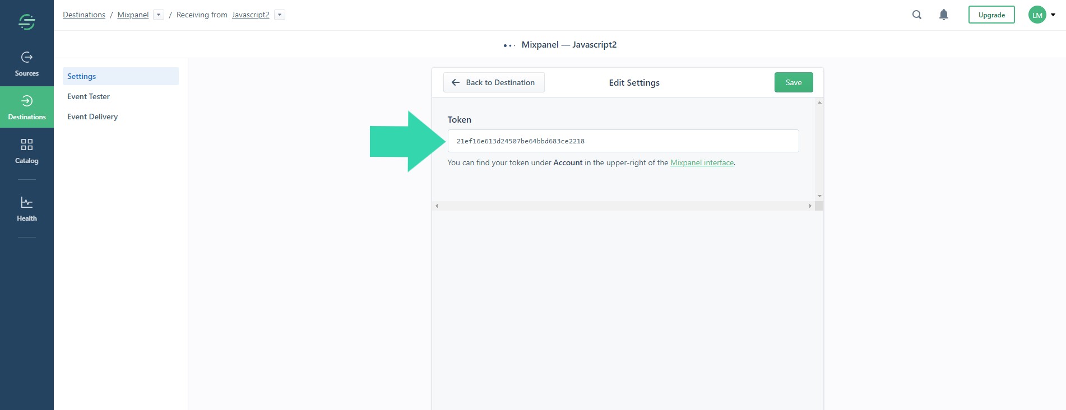Open Destinations in the sidebar

tap(27, 108)
